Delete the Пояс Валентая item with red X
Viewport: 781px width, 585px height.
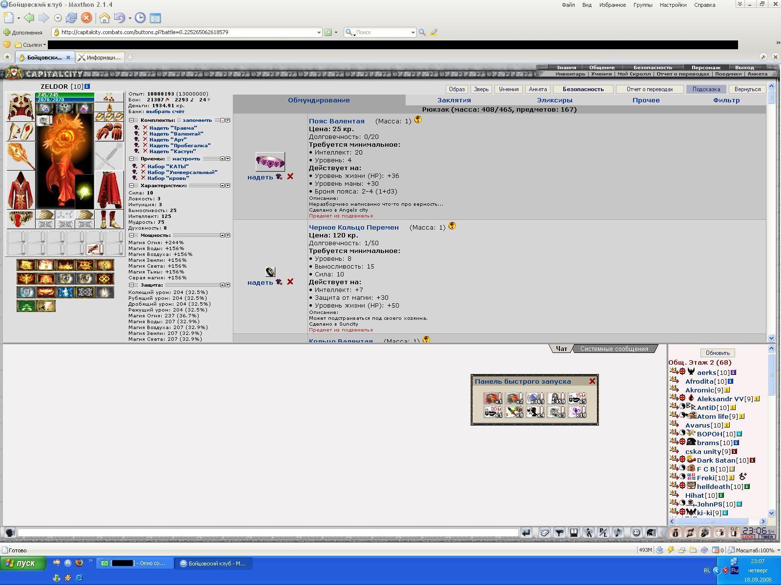click(x=290, y=176)
